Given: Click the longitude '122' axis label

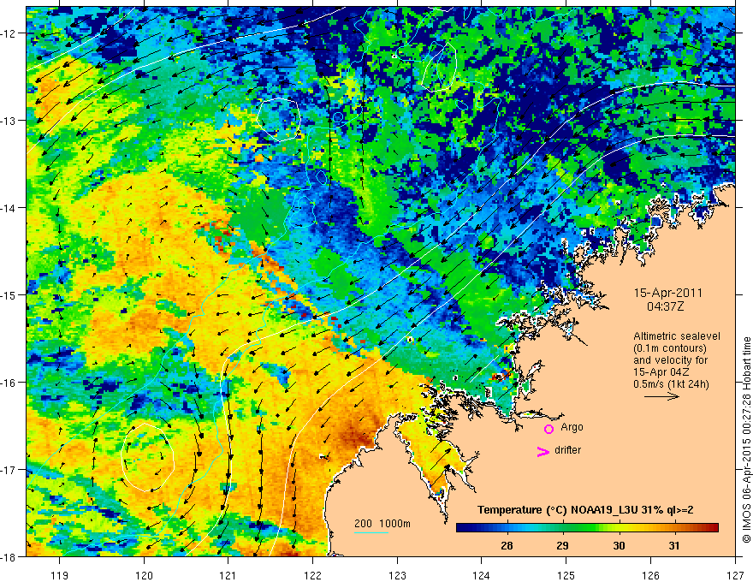Looking at the screenshot, I should (x=312, y=575).
